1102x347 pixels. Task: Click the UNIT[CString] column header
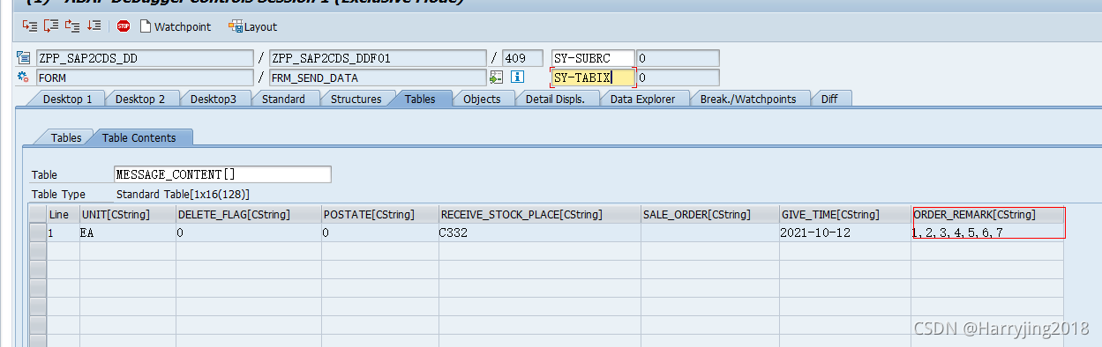click(x=127, y=214)
